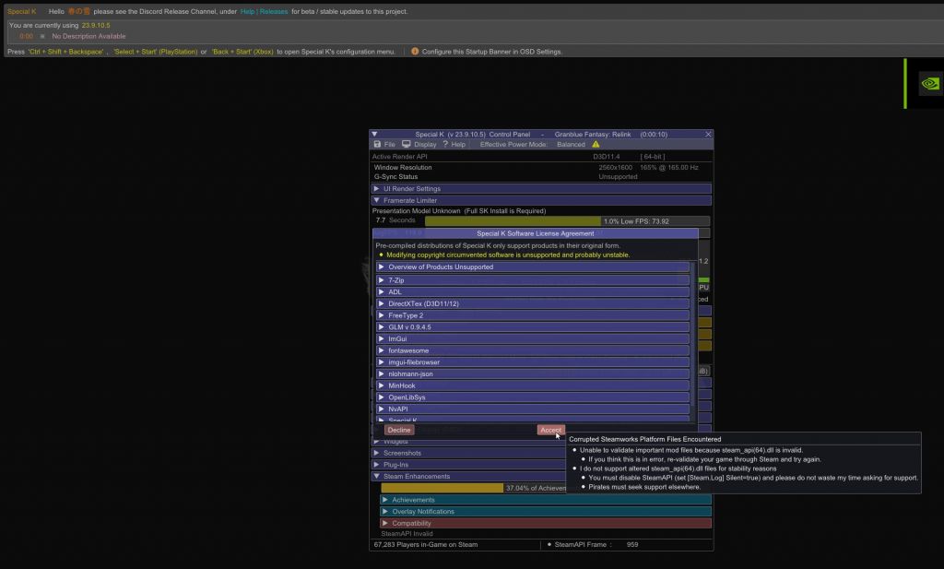Viewport: 944px width, 569px height.
Task: Expand the UI Render Settings section
Action: [x=376, y=189]
